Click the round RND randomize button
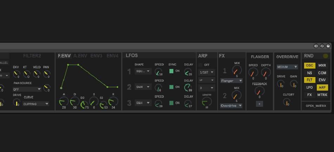This screenshot has width=334, height=152. 326,56
